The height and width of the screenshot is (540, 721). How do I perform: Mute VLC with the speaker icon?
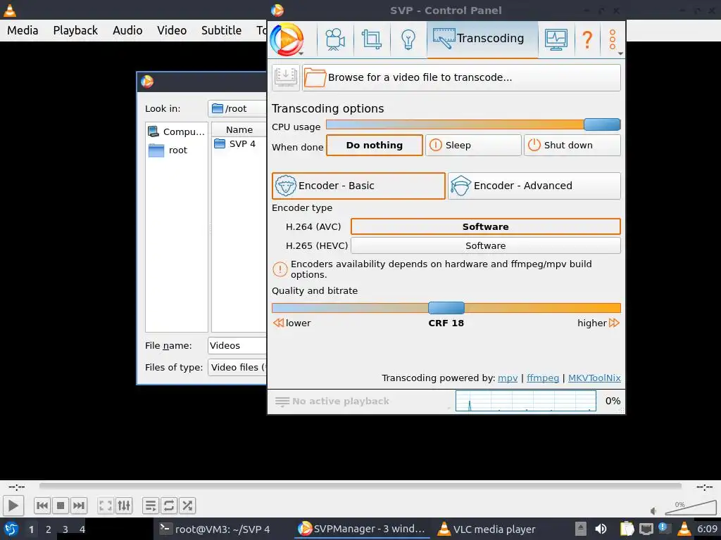[x=653, y=510]
